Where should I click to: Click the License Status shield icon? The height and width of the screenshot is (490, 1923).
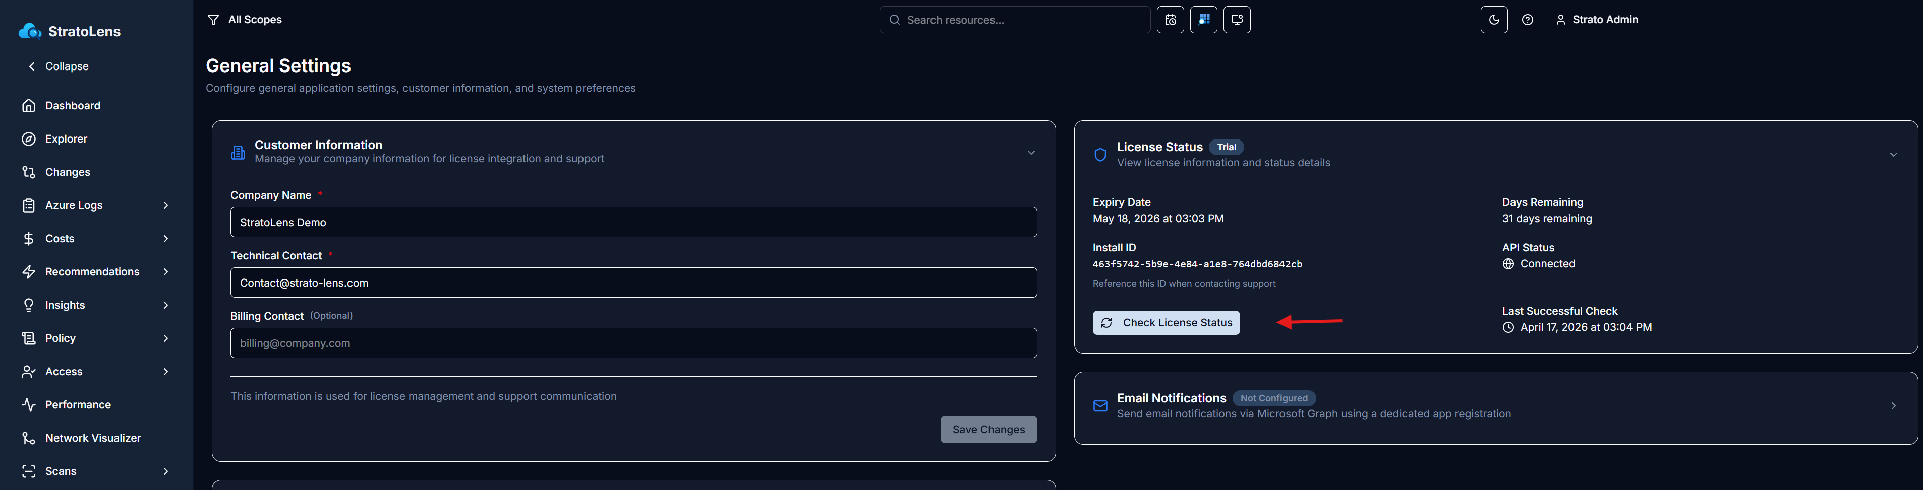[x=1099, y=155]
